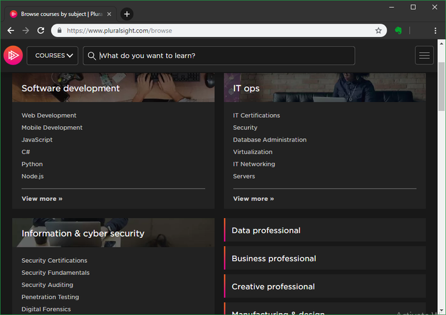Click the scrollbar up arrow
Screen dimensions: 446x315
(441, 43)
